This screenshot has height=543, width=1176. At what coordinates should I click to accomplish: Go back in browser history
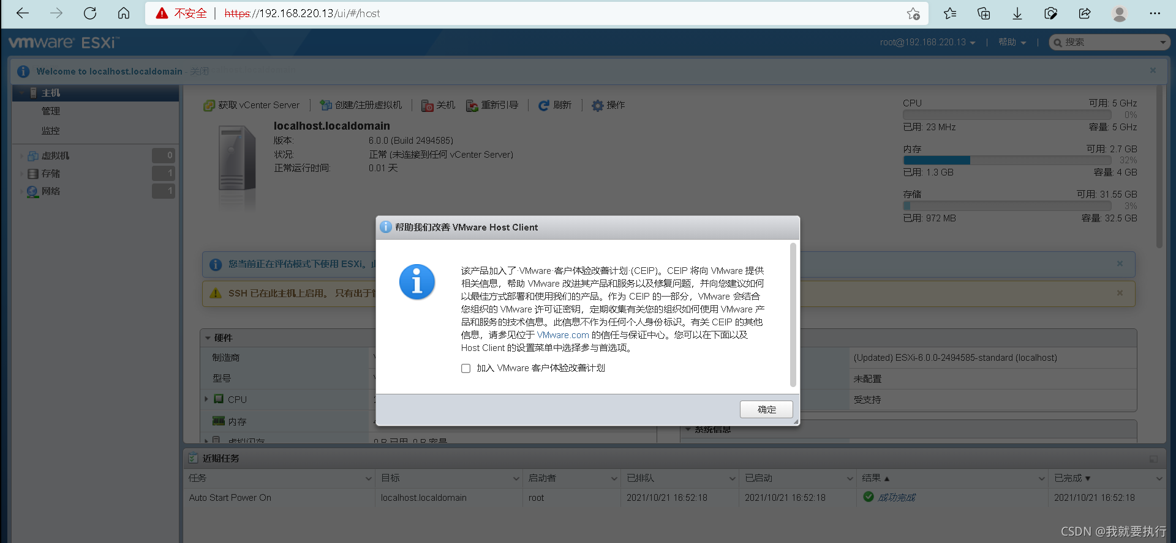(23, 13)
